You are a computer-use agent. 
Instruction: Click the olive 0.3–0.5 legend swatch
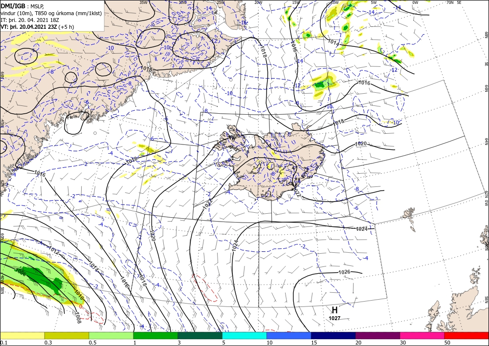pos(67,335)
